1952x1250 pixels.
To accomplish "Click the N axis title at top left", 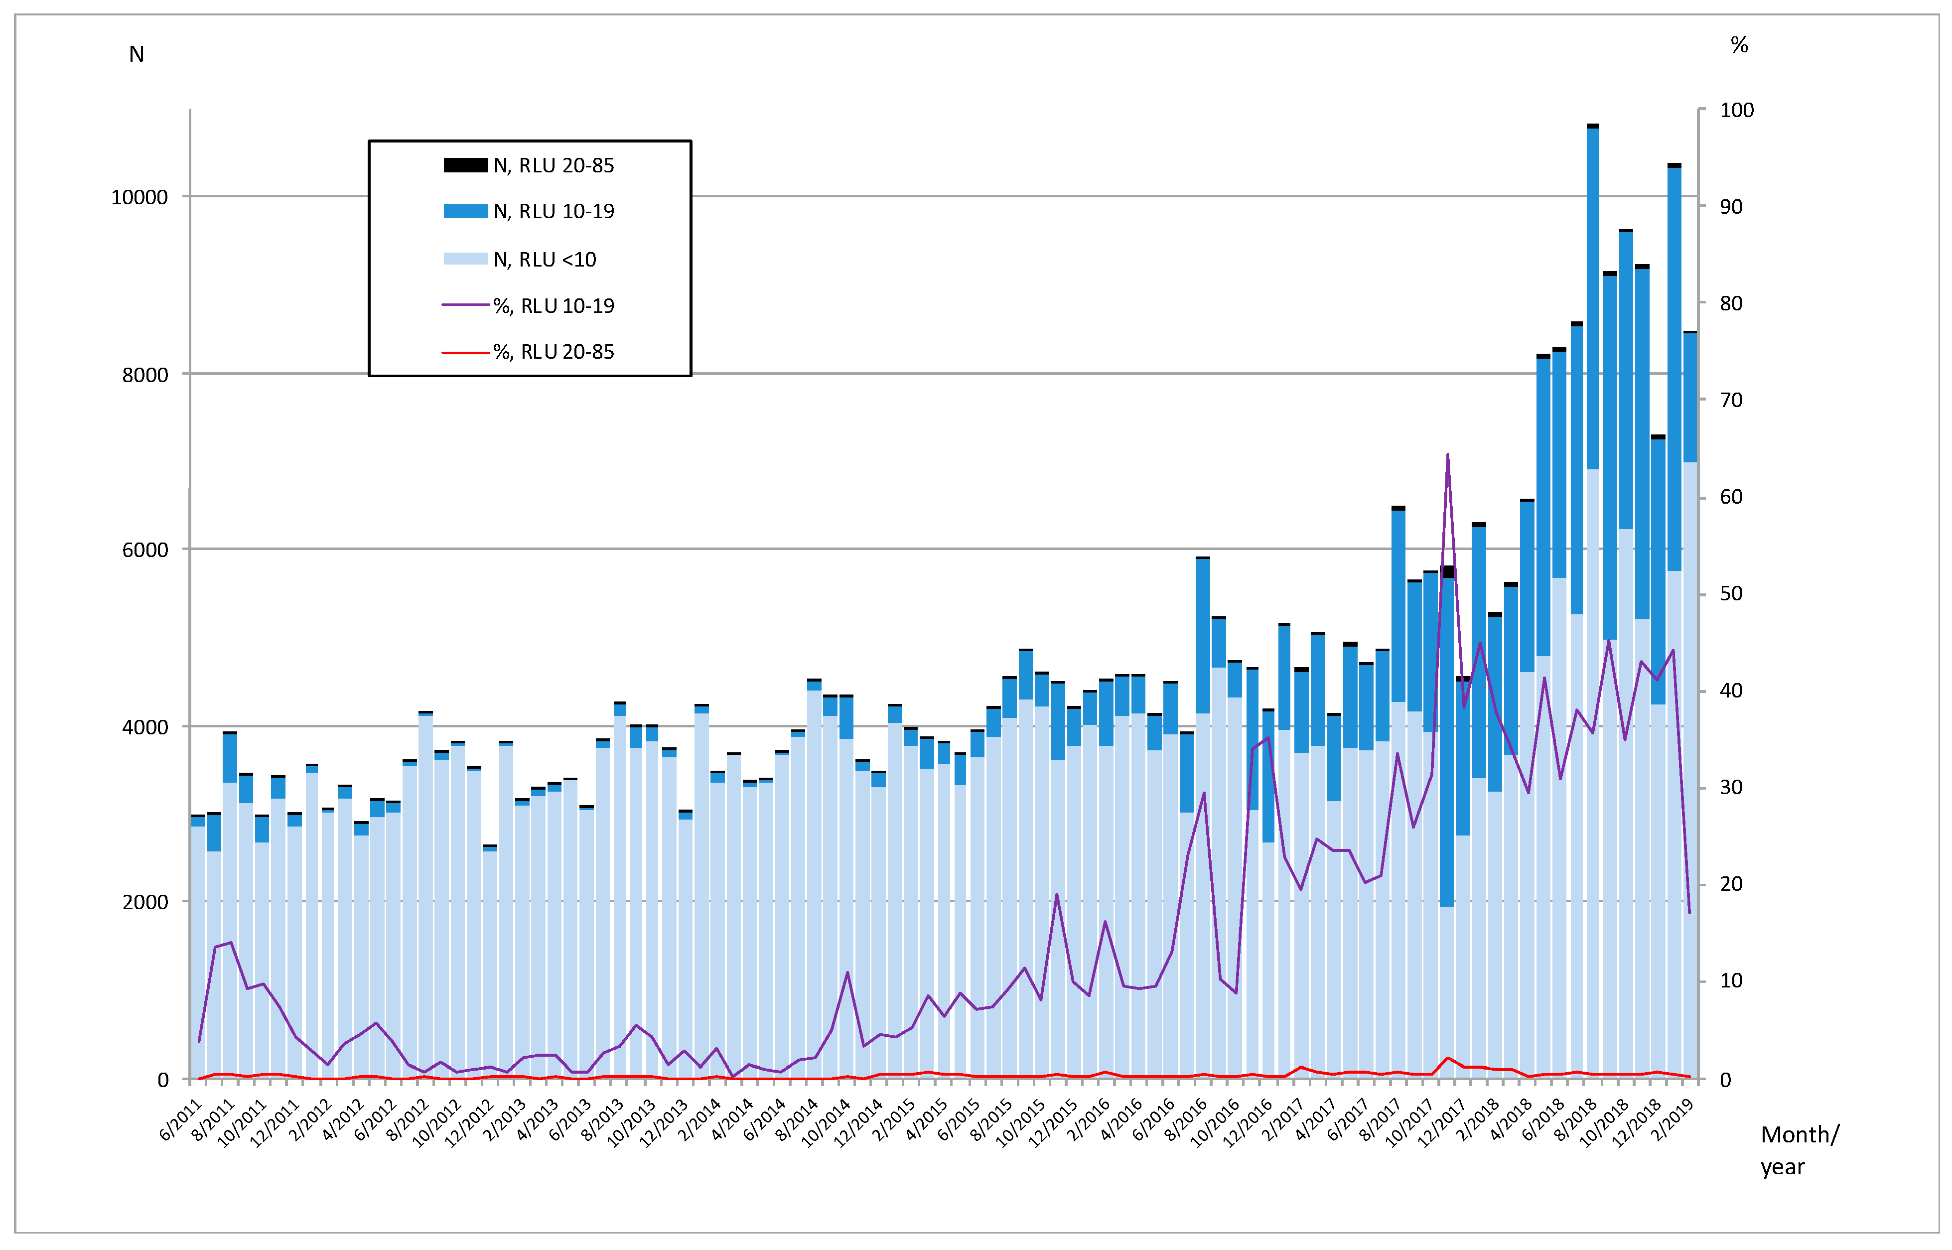I will tap(137, 54).
